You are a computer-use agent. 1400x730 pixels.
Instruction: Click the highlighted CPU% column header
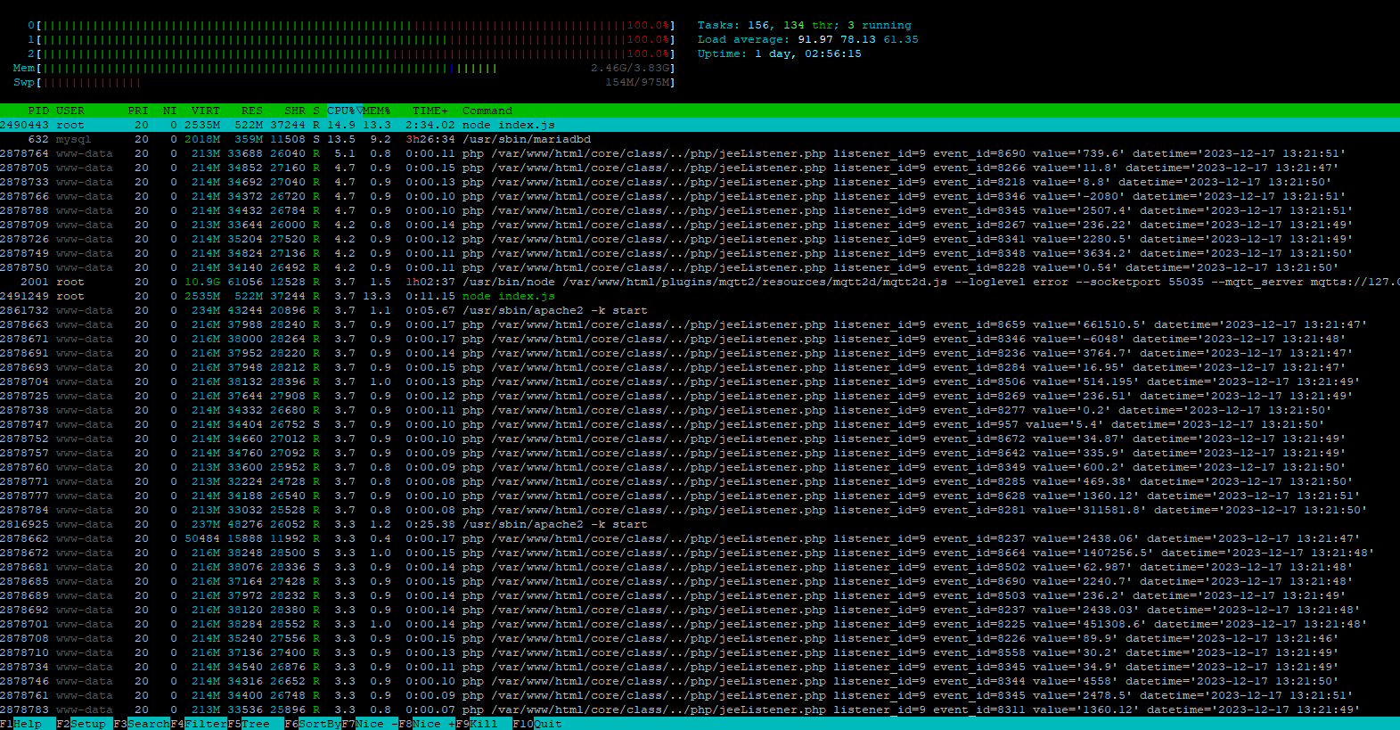[x=345, y=111]
